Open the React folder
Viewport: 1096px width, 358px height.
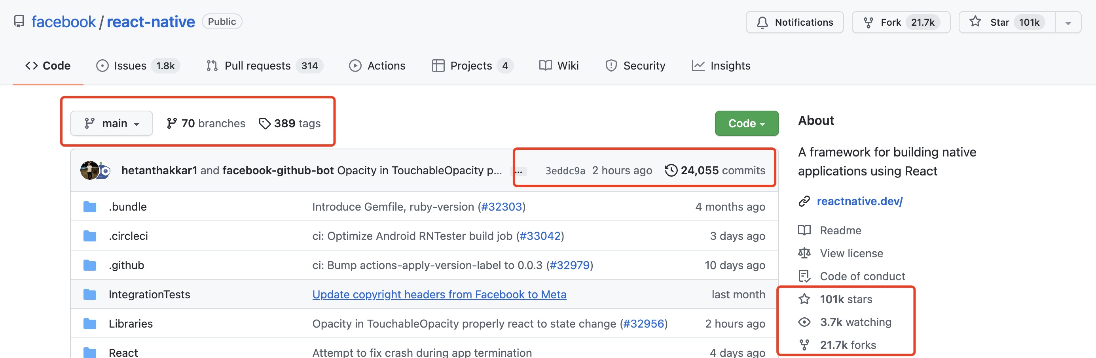point(123,352)
